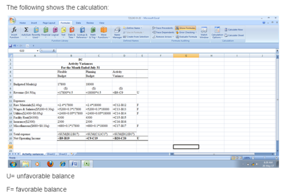Click the formula bar fx button
The height and width of the screenshot is (193, 290).
[x=54, y=51]
